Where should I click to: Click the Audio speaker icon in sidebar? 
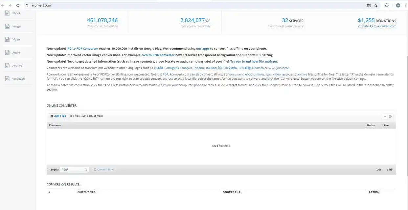(7, 52)
